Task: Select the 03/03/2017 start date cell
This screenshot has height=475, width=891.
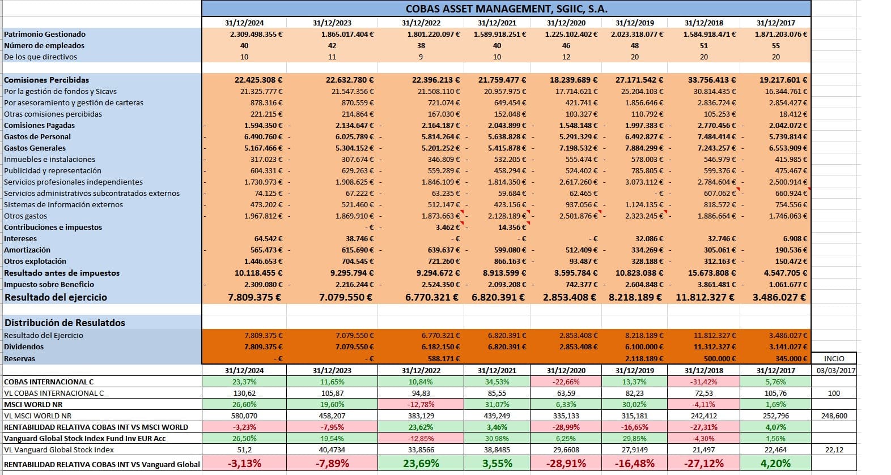Action: tap(834, 370)
